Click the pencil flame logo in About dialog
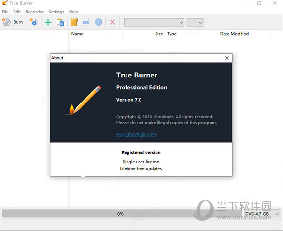The image size is (283, 231). (83, 100)
